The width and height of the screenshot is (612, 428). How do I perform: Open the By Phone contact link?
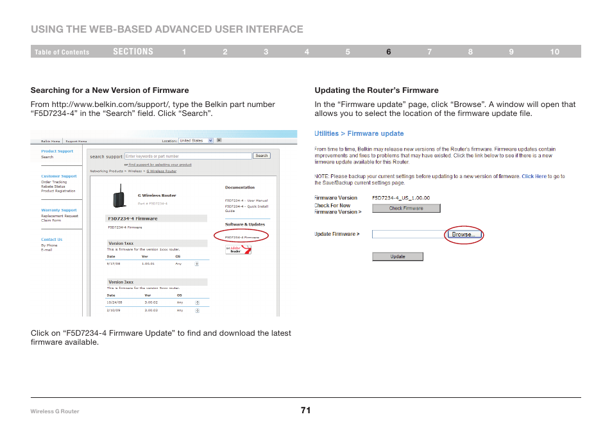coord(49,245)
